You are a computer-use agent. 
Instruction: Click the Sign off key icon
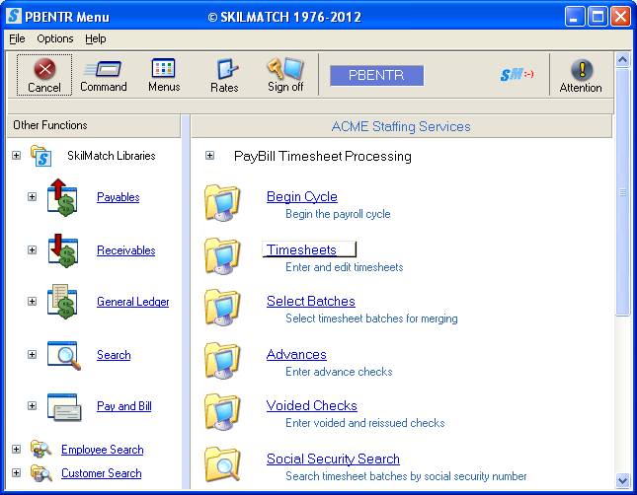tap(285, 68)
